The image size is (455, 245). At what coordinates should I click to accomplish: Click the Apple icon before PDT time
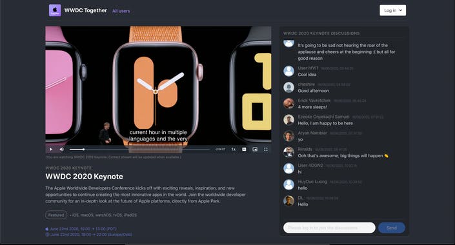[x=47, y=229]
